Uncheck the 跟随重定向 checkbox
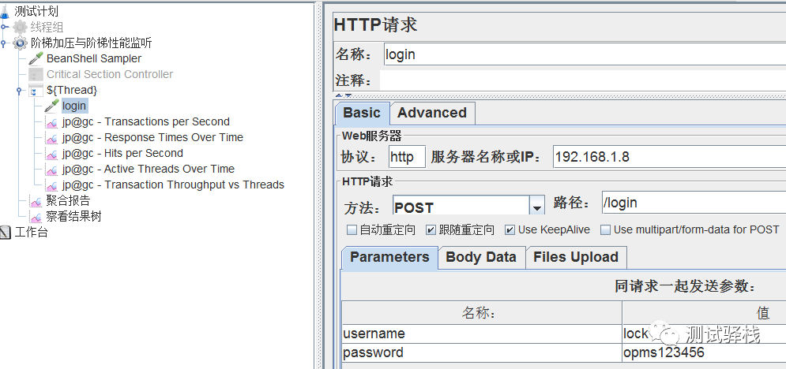The height and width of the screenshot is (369, 786). point(431,230)
